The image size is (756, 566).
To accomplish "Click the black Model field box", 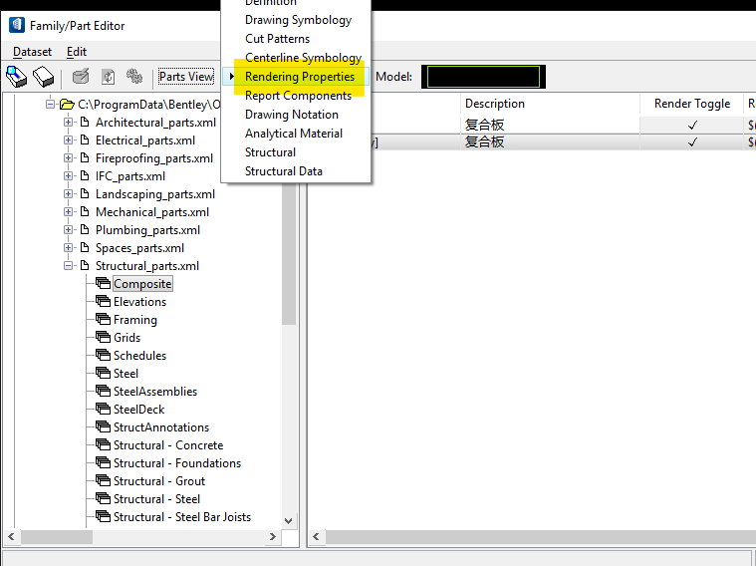I will (483, 77).
